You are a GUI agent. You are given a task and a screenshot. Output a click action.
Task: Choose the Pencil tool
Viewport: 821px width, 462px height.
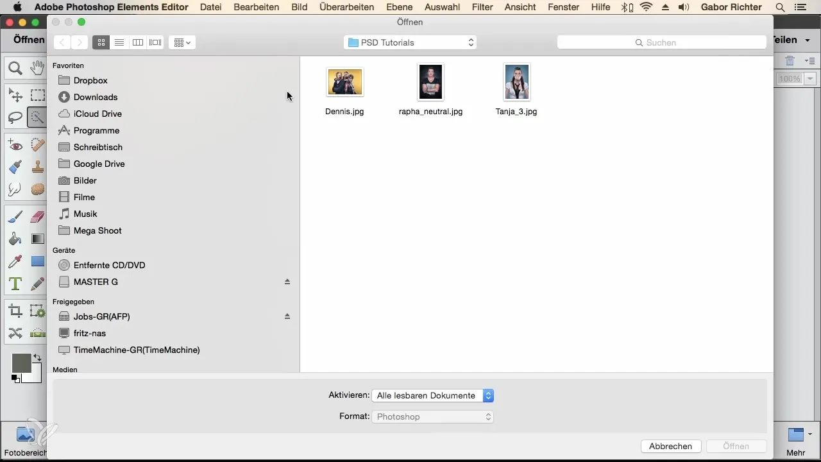tap(37, 283)
